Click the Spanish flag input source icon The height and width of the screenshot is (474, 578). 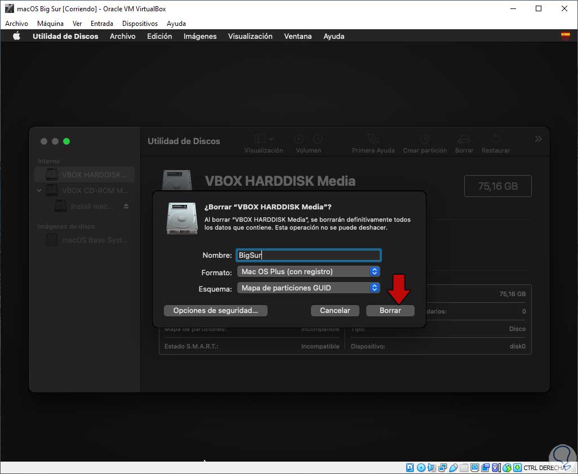(565, 36)
